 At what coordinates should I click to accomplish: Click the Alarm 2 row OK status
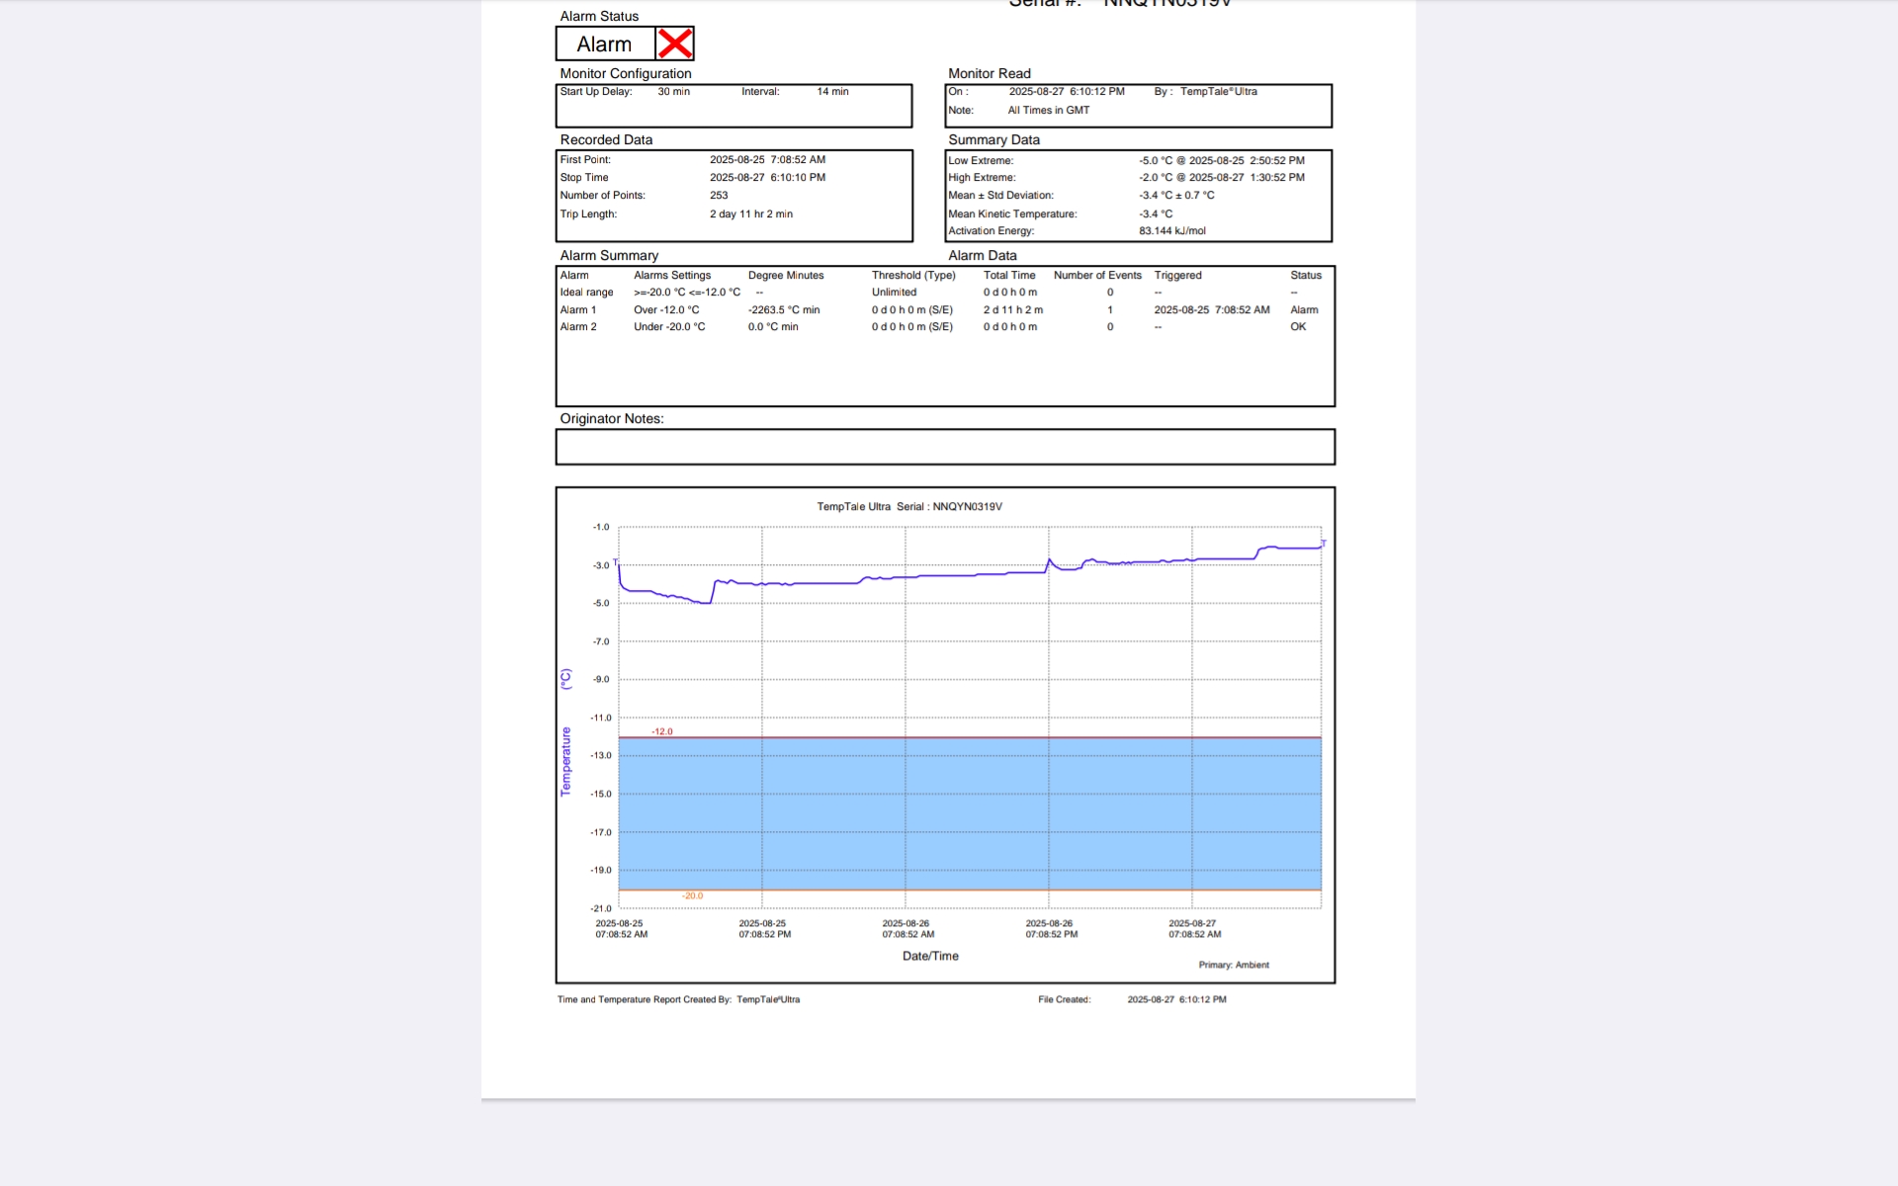1297,327
